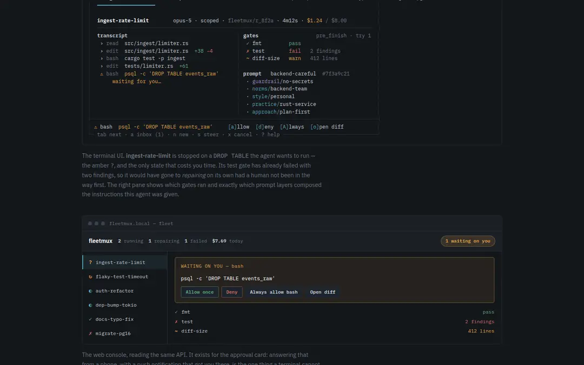
Task: Click the amber ? status icon beside ingest-rate-limit in sidebar
Action: (90, 263)
